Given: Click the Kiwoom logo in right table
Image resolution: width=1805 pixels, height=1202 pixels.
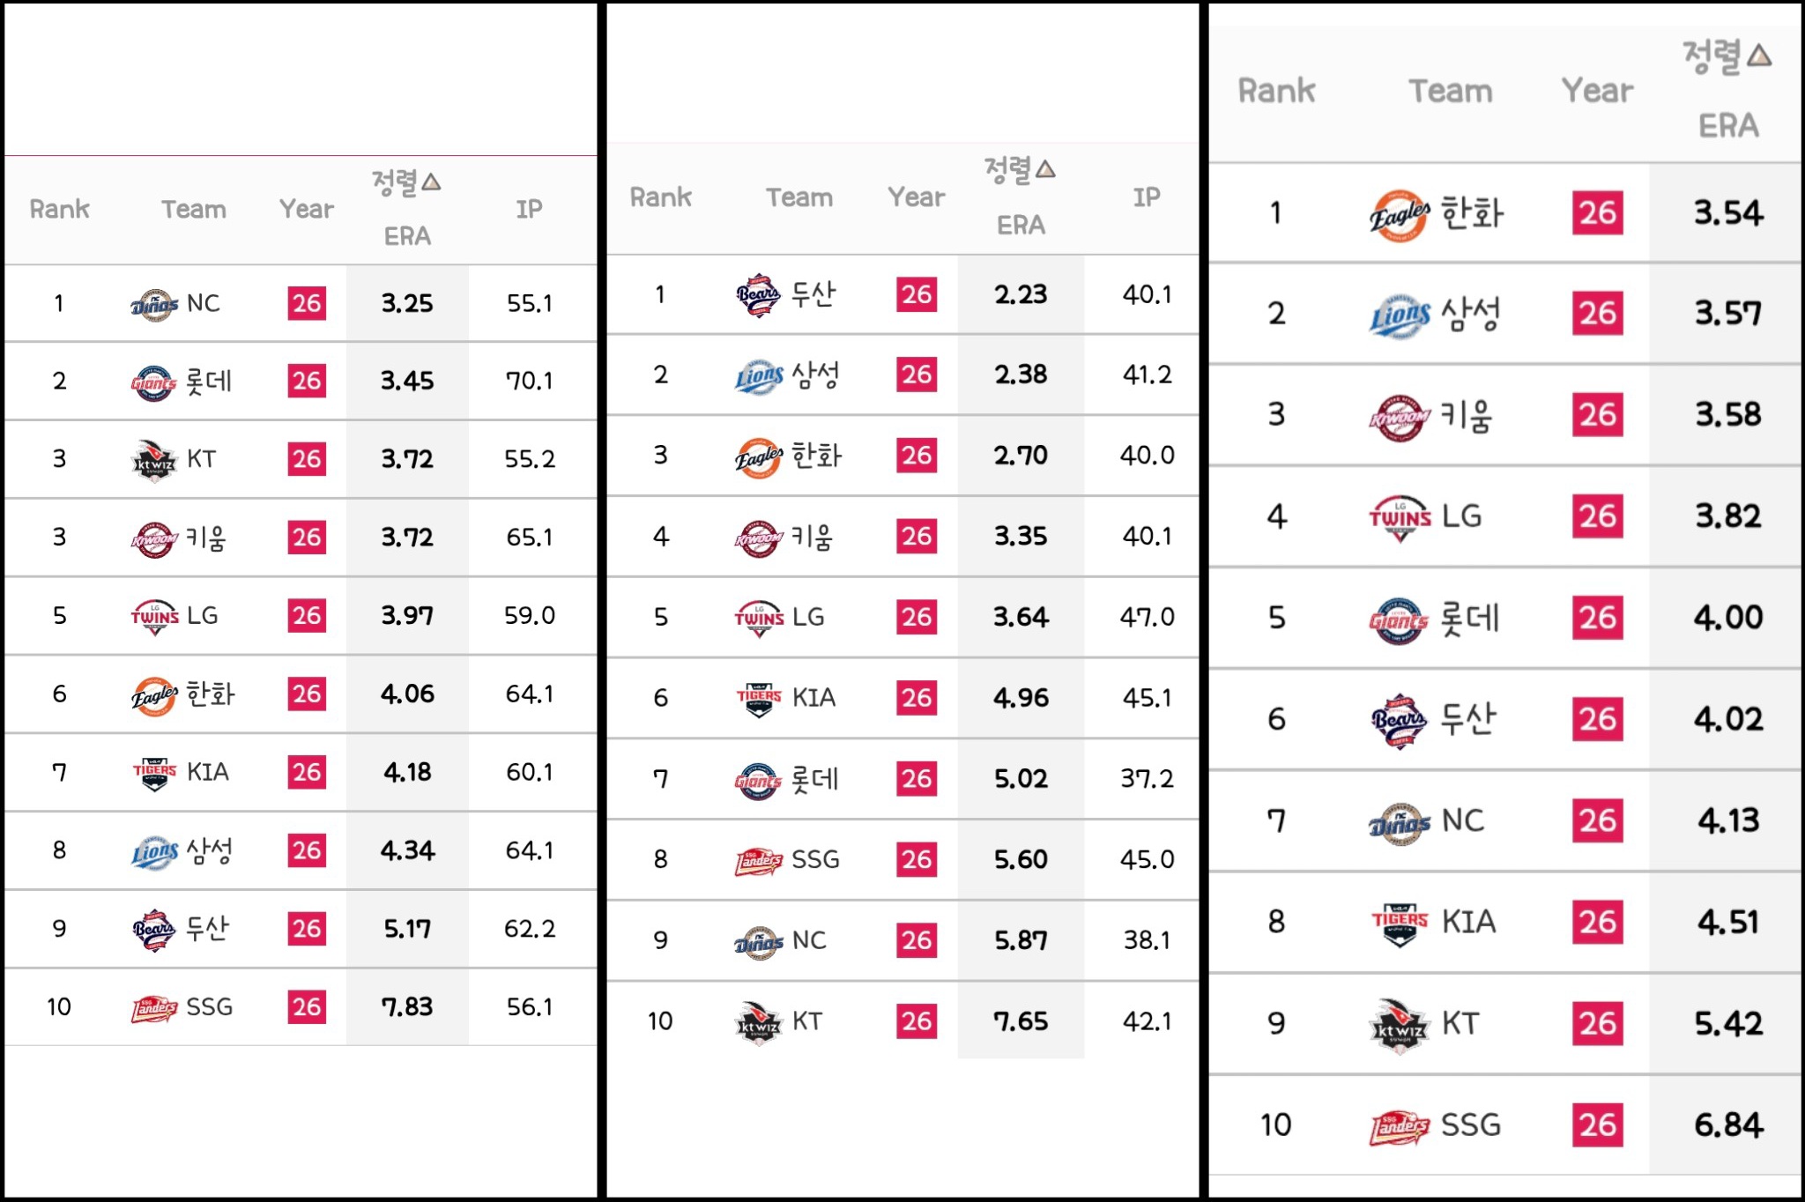Looking at the screenshot, I should (x=1399, y=417).
